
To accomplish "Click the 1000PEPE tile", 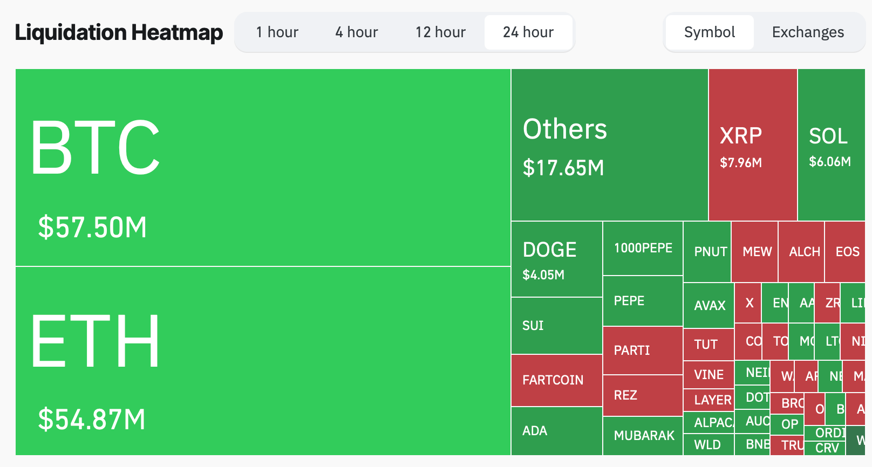I will click(x=643, y=248).
